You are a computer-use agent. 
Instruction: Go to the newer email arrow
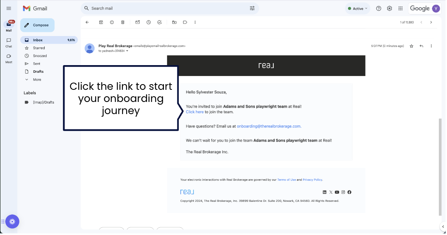click(x=421, y=22)
